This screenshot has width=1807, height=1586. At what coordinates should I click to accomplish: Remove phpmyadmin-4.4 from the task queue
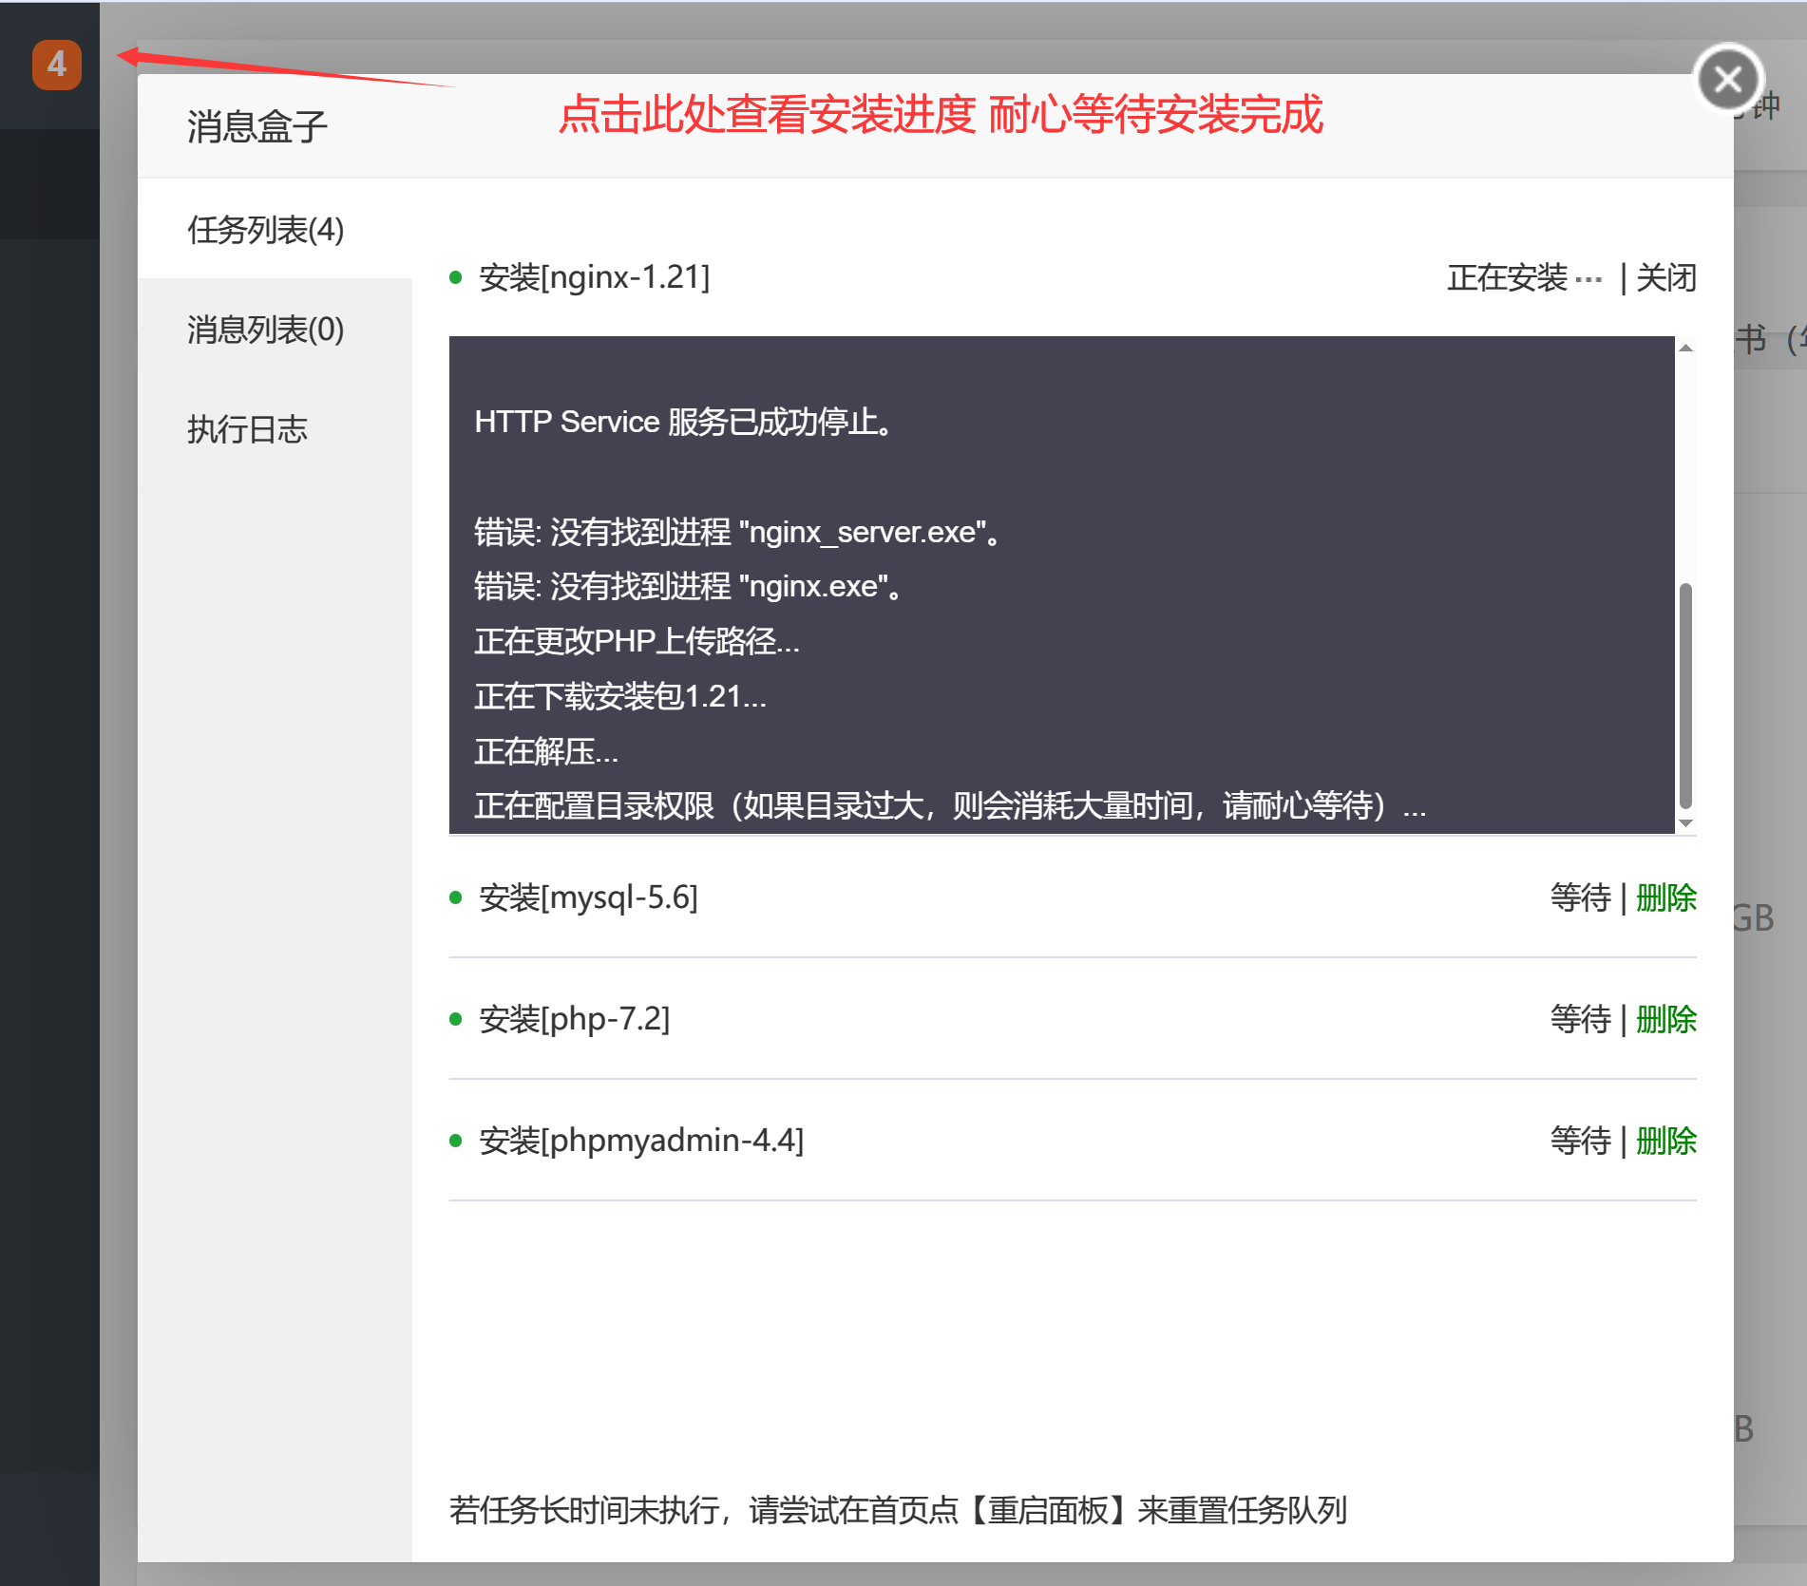coord(1665,1141)
